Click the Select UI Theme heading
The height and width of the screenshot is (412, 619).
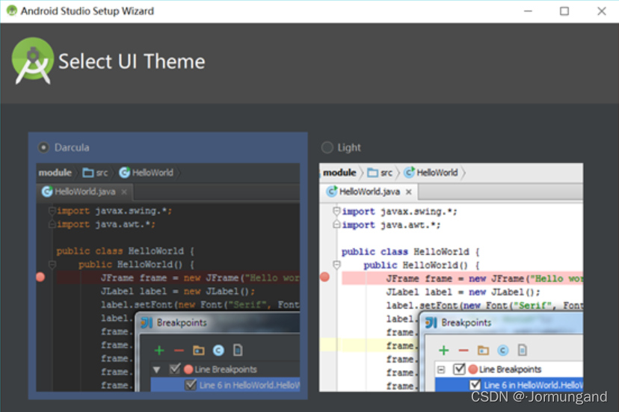point(132,61)
